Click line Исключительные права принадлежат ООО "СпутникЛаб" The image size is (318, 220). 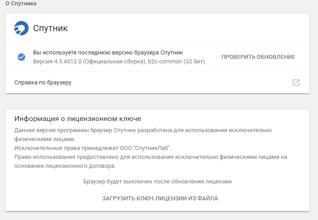(x=93, y=148)
